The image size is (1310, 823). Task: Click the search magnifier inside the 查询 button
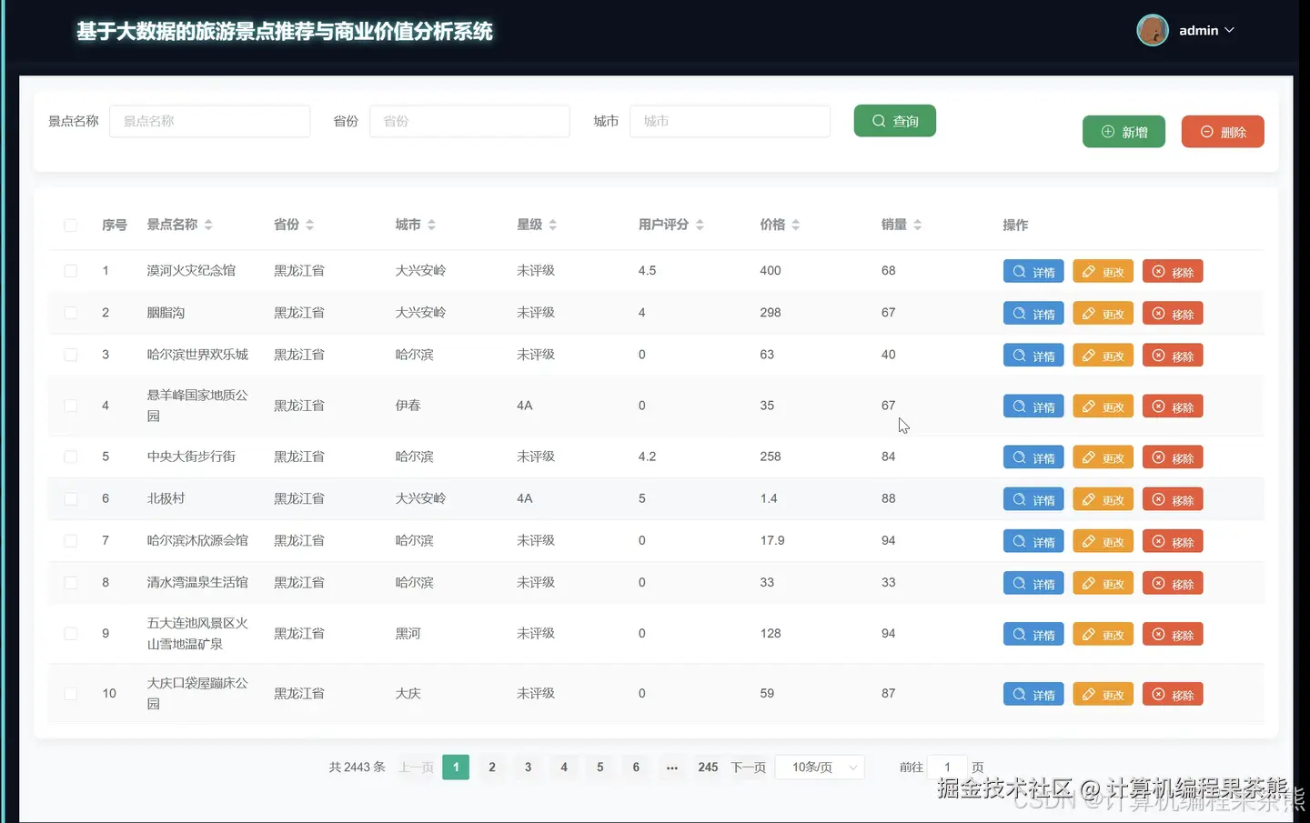pos(878,120)
